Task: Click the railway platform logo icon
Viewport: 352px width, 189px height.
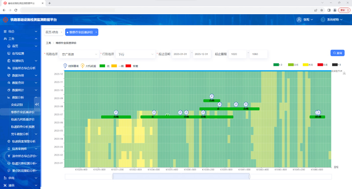Action: pyautogui.click(x=6, y=20)
